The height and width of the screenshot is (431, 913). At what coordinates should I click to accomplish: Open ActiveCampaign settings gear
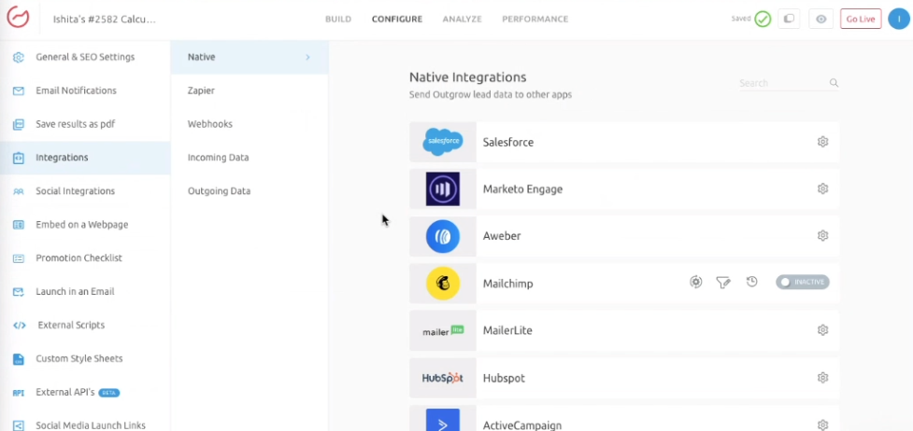pos(822,425)
